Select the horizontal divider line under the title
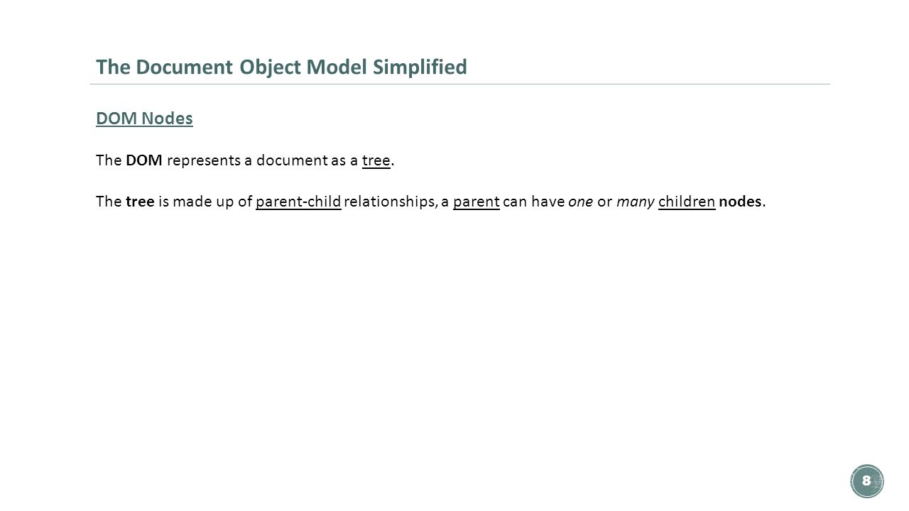 pyautogui.click(x=459, y=84)
